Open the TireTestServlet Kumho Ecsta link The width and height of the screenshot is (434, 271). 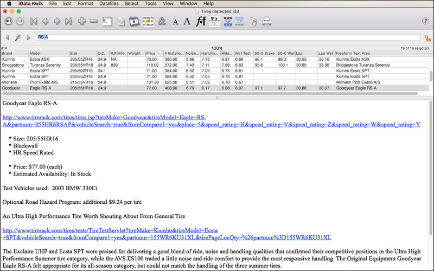[x=167, y=234]
